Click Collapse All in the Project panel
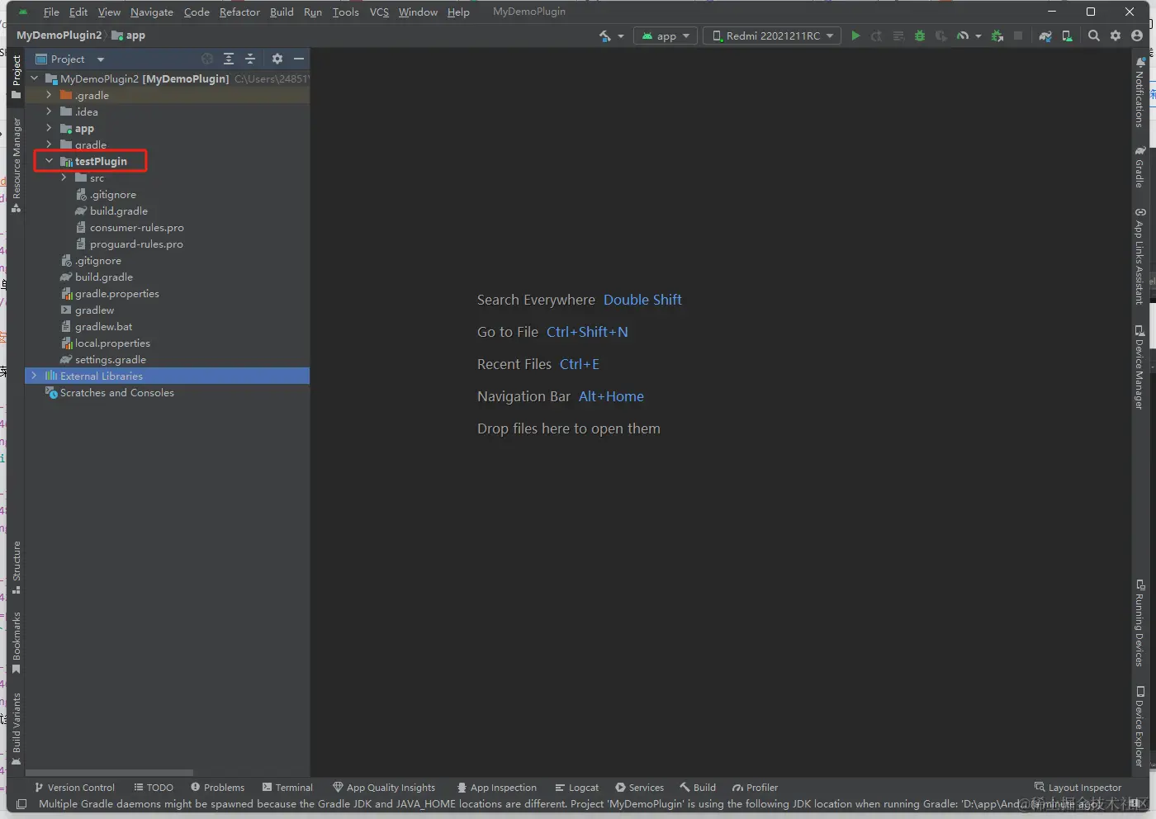This screenshot has width=1156, height=819. point(250,59)
